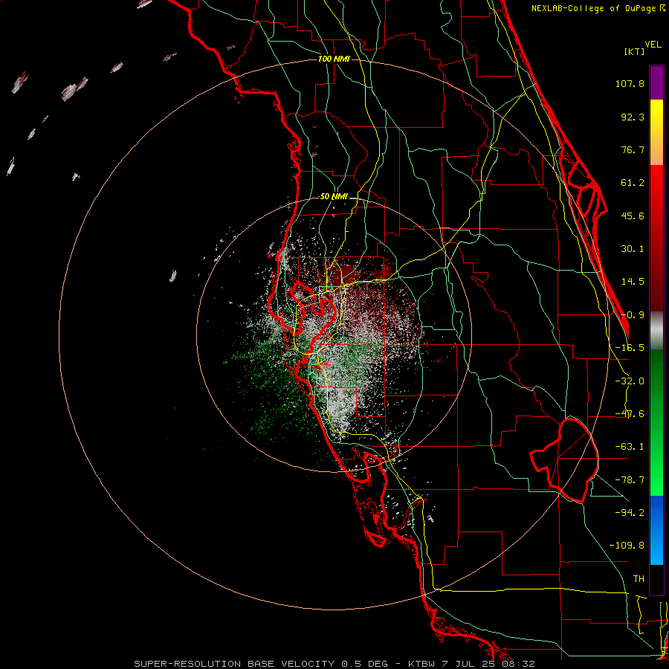Screen dimensions: 669x669
Task: Click the [KT] units label
Action: coord(634,51)
